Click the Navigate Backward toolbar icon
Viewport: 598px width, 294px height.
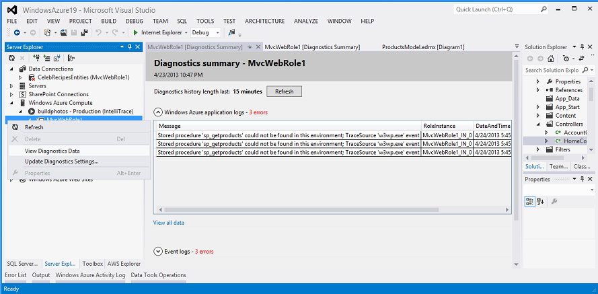[17, 33]
